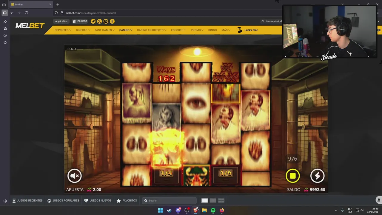Expand the PROMO menu

pyautogui.click(x=197, y=30)
